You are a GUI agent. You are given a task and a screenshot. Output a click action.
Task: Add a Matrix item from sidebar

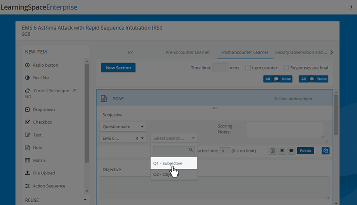(35, 160)
